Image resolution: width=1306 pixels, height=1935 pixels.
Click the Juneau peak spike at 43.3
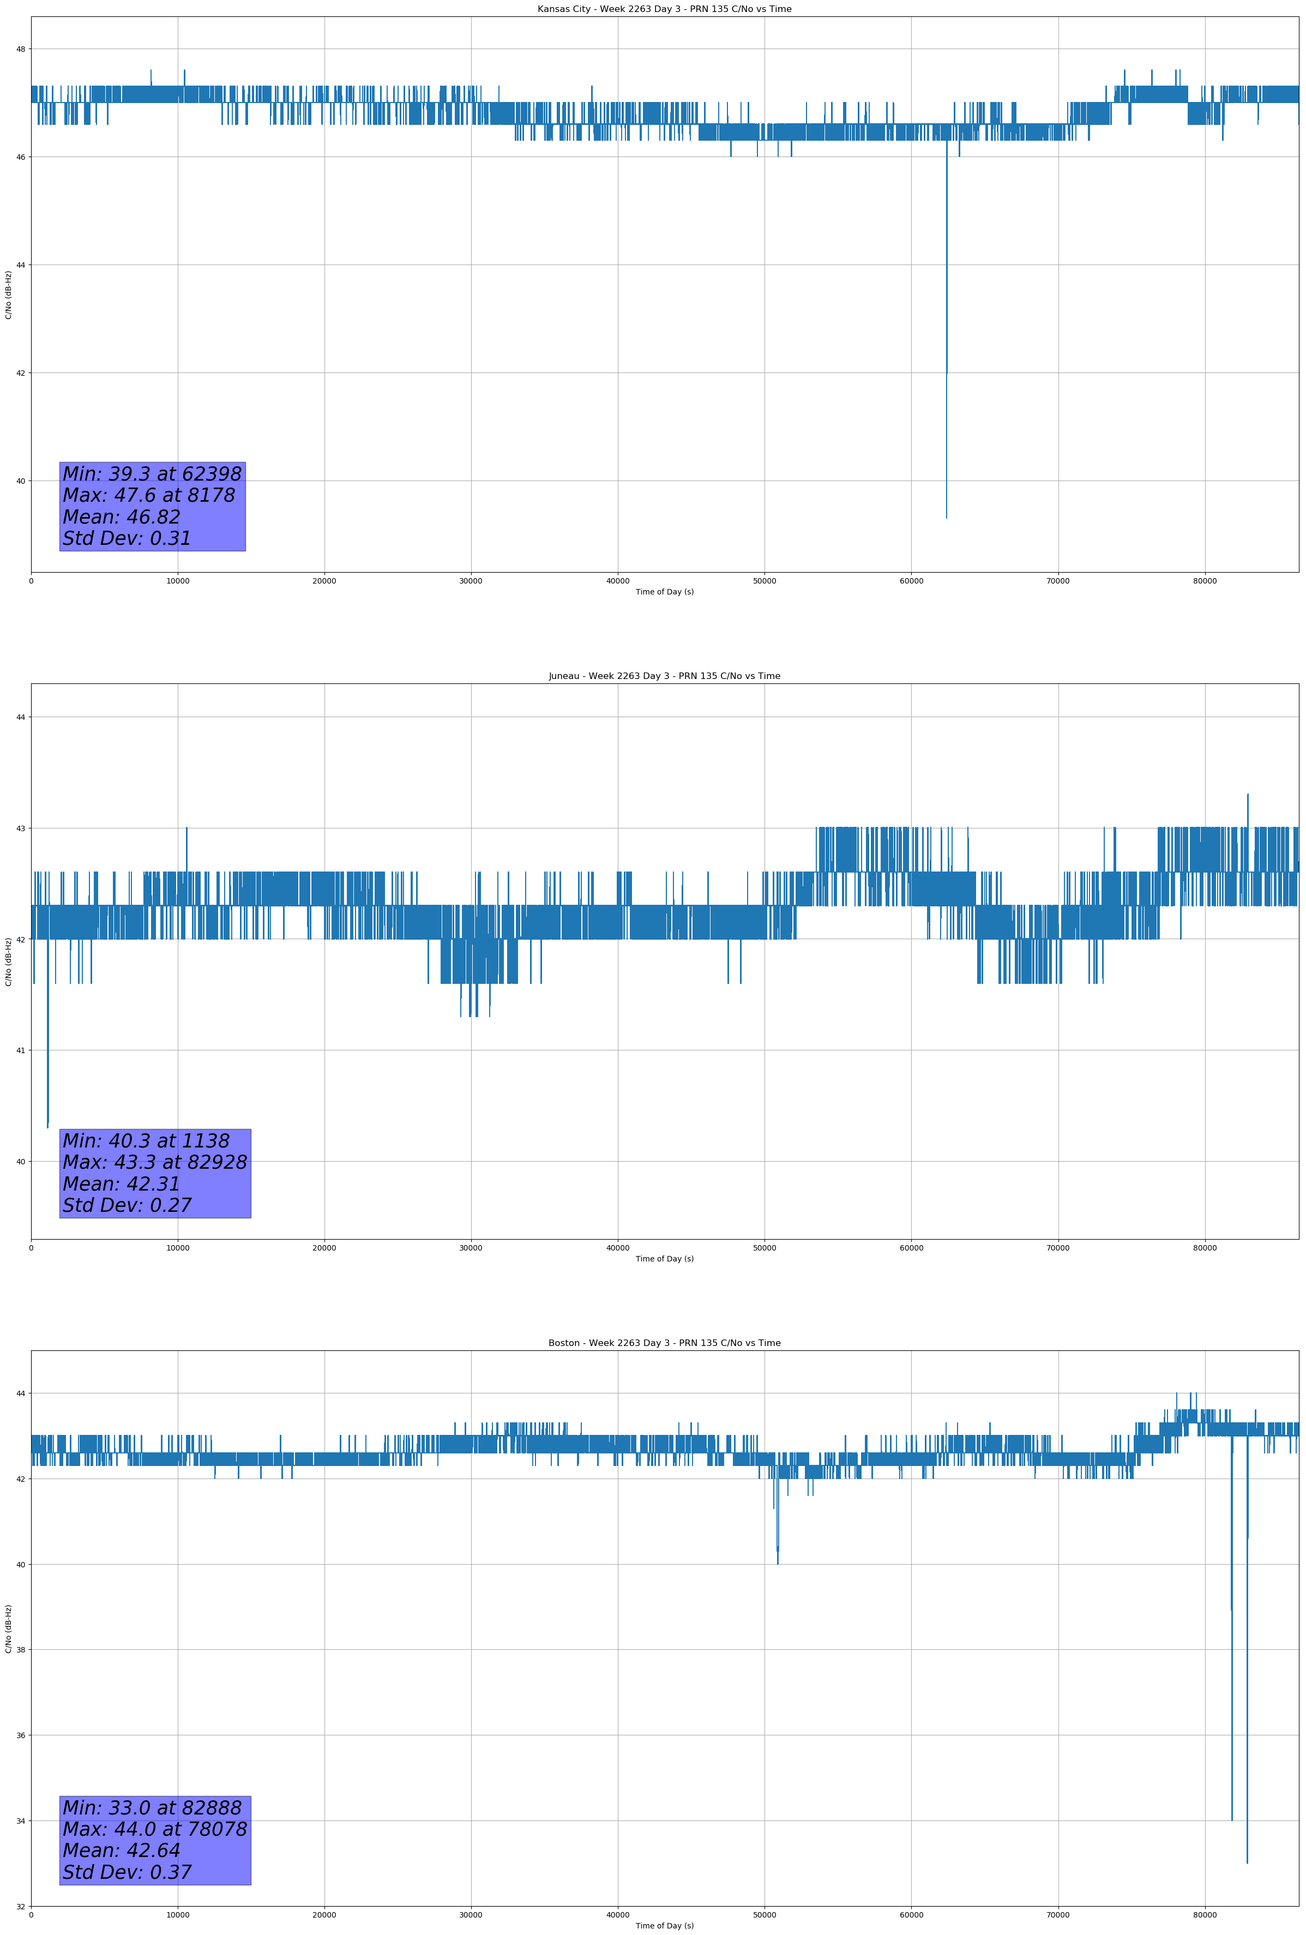tap(1248, 809)
